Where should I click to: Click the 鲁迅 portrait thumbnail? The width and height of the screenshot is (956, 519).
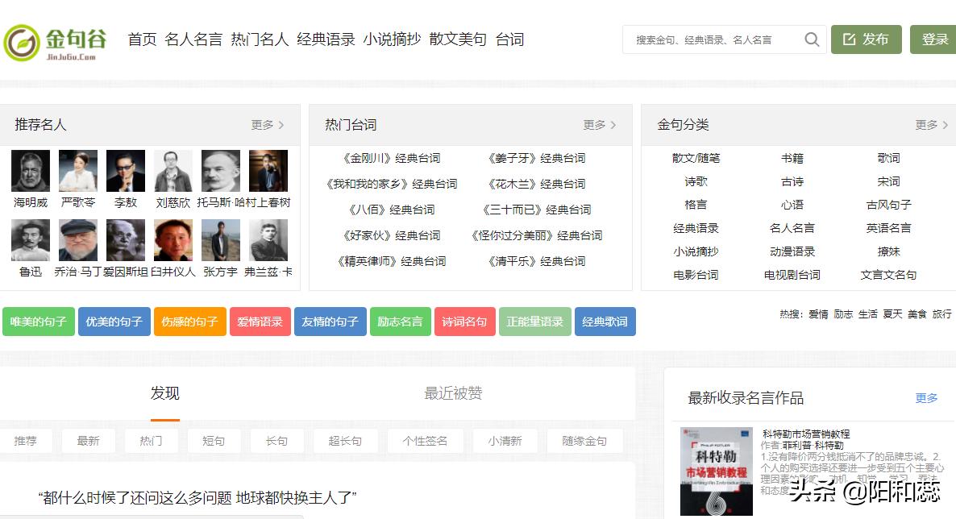pyautogui.click(x=30, y=240)
